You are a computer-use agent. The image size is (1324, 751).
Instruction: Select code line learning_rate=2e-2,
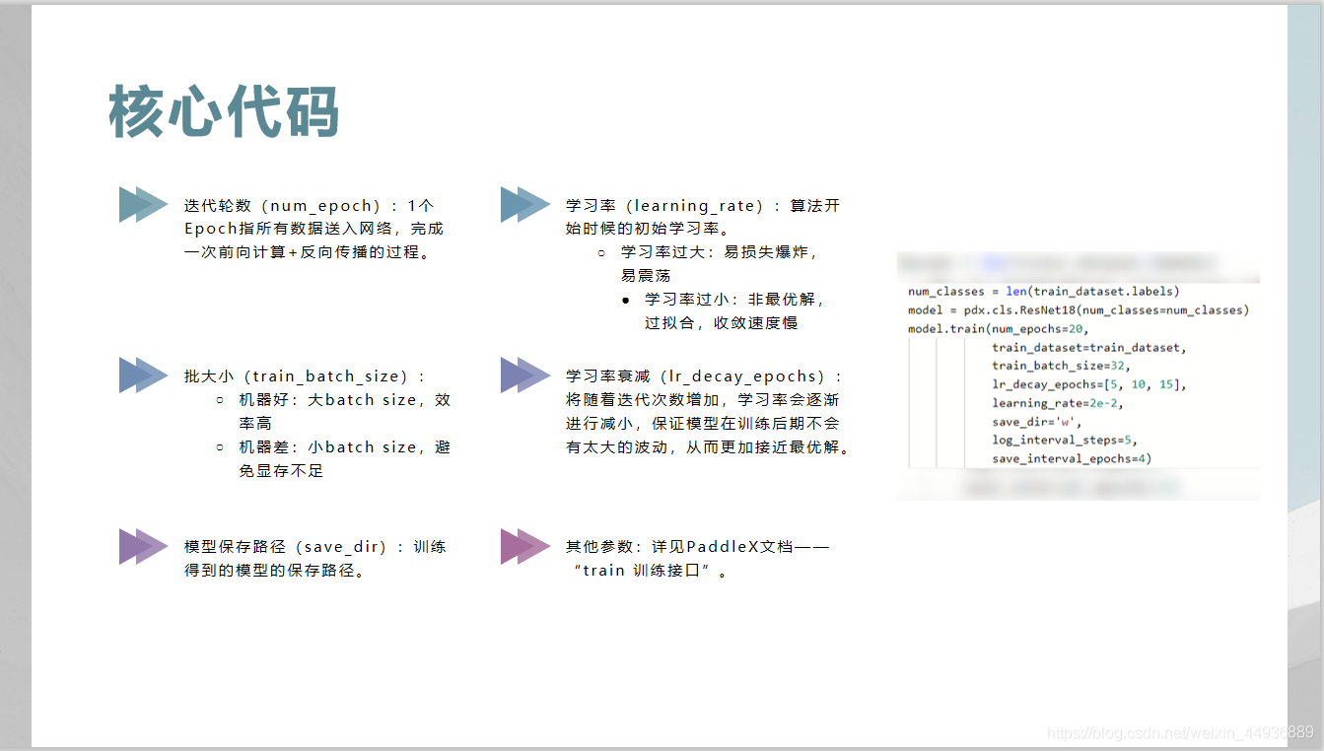click(x=1058, y=403)
